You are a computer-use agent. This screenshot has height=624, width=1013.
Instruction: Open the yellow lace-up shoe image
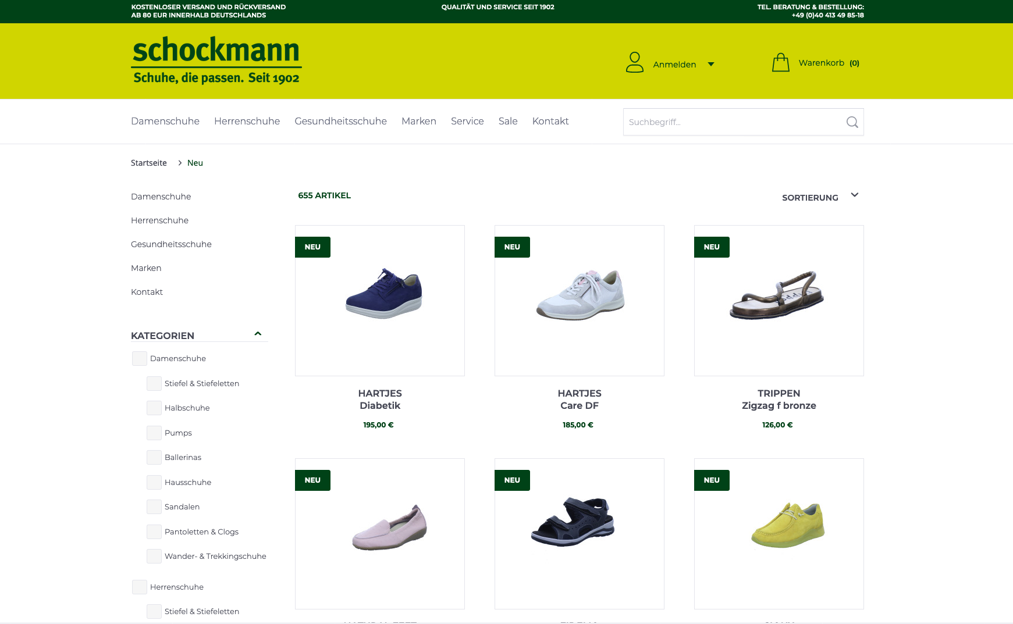779,534
